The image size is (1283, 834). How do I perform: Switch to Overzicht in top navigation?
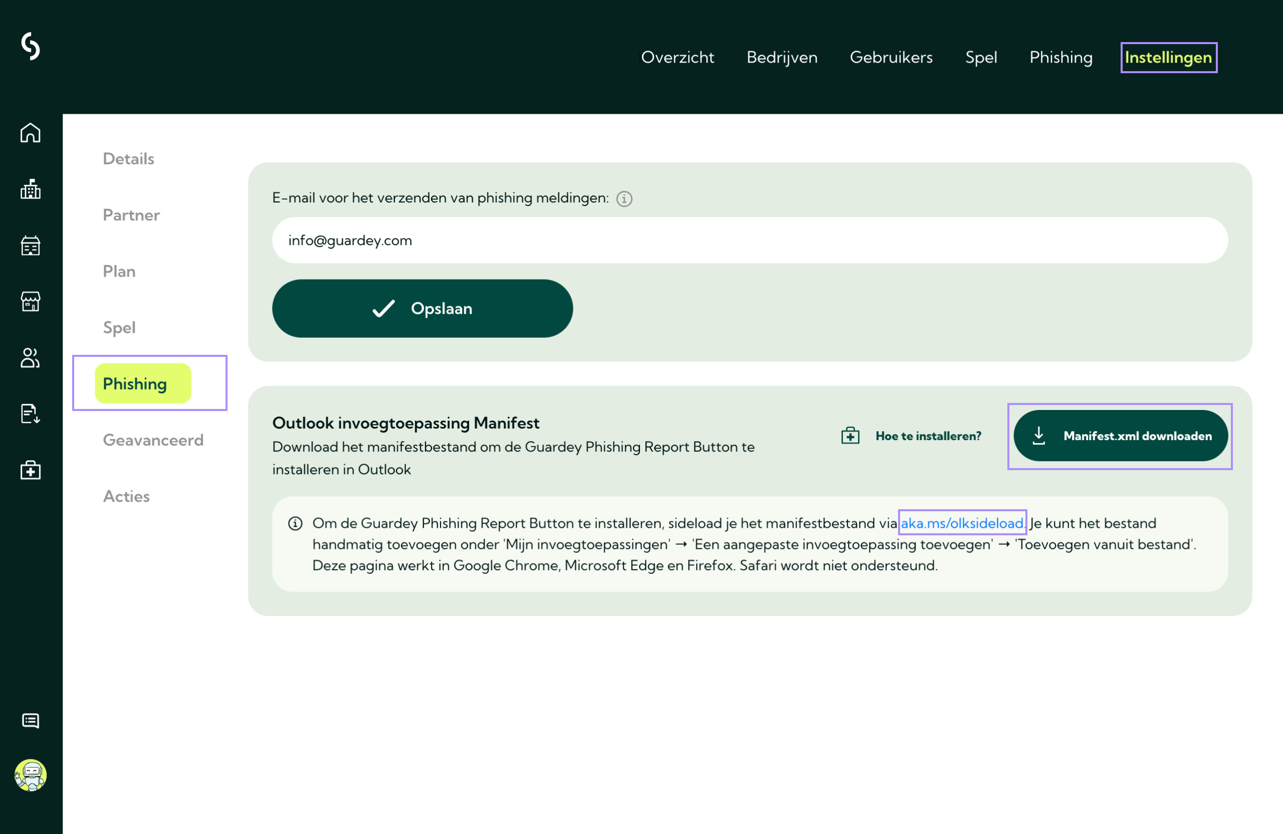pyautogui.click(x=677, y=57)
